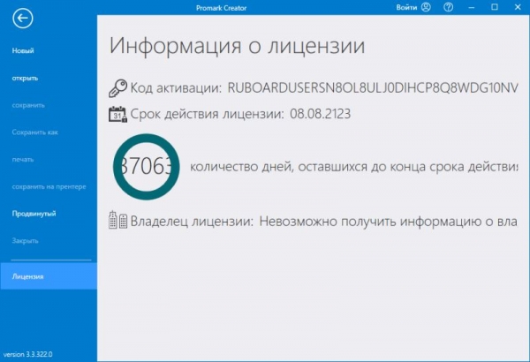Click the Promark Creator window title
This screenshot has height=362, width=530.
coord(222,8)
